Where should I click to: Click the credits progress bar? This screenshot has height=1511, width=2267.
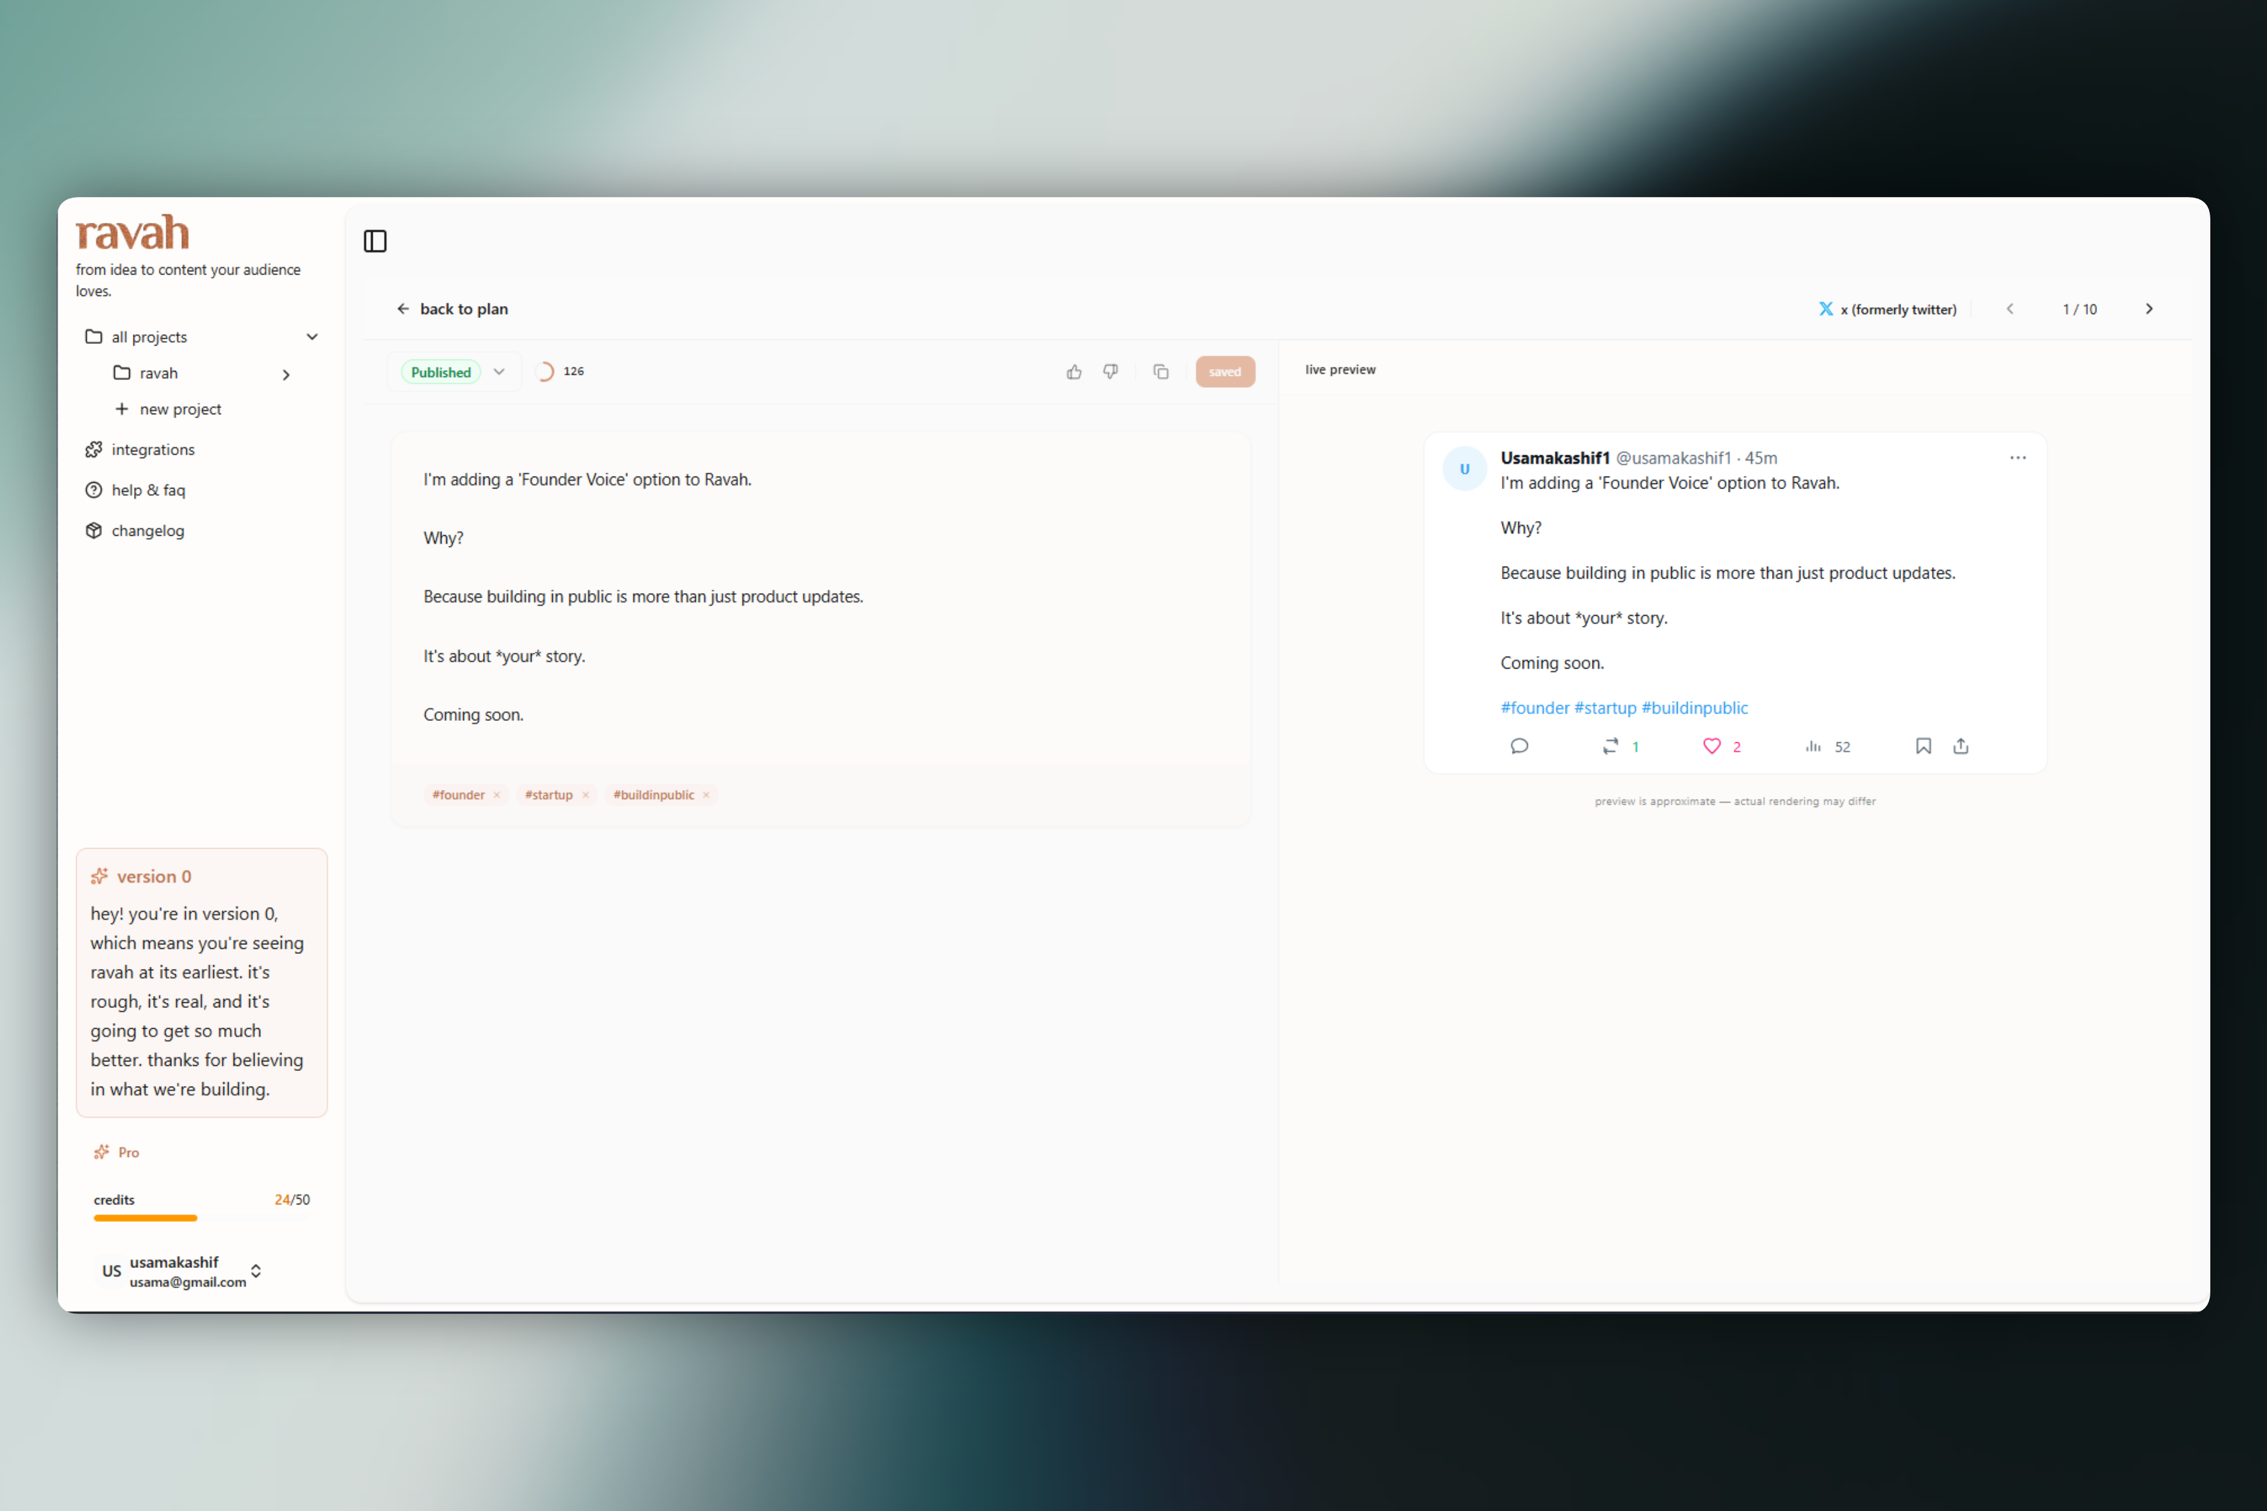200,1218
